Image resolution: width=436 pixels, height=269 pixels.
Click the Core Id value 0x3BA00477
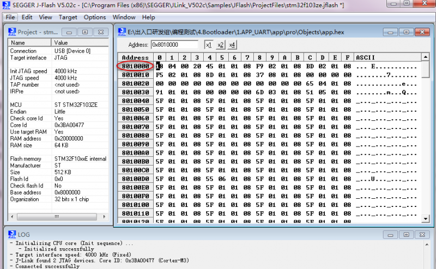(69, 125)
